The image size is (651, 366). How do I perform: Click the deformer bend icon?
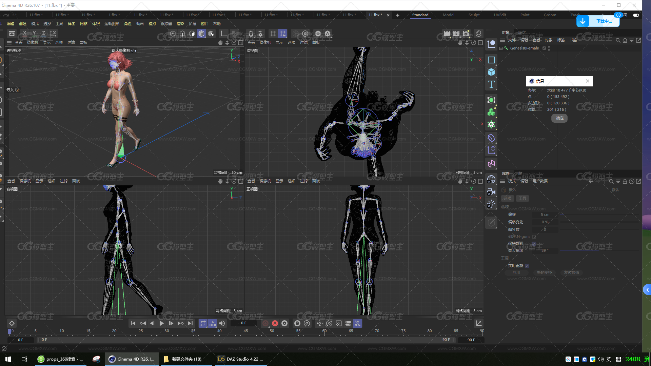pos(491,138)
